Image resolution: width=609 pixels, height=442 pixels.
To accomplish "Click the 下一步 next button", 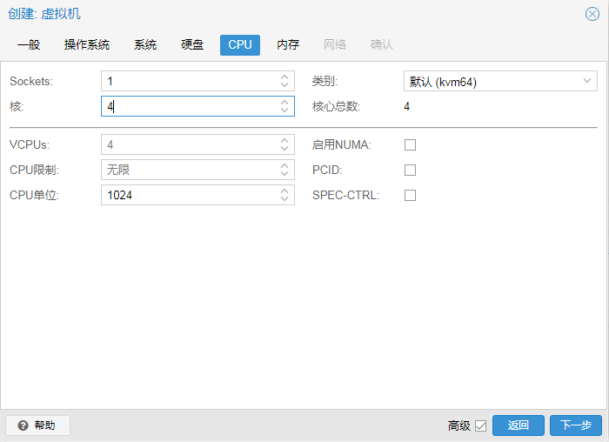I will point(575,425).
